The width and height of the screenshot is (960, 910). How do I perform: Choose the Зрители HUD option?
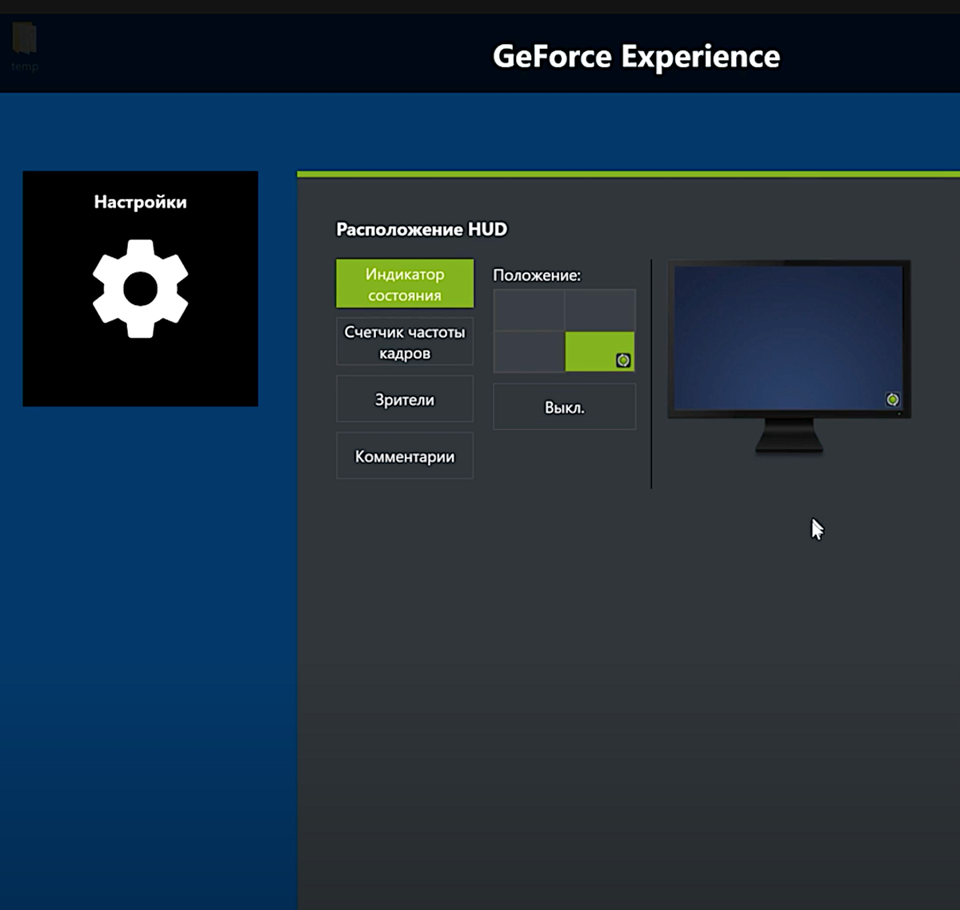(x=405, y=399)
